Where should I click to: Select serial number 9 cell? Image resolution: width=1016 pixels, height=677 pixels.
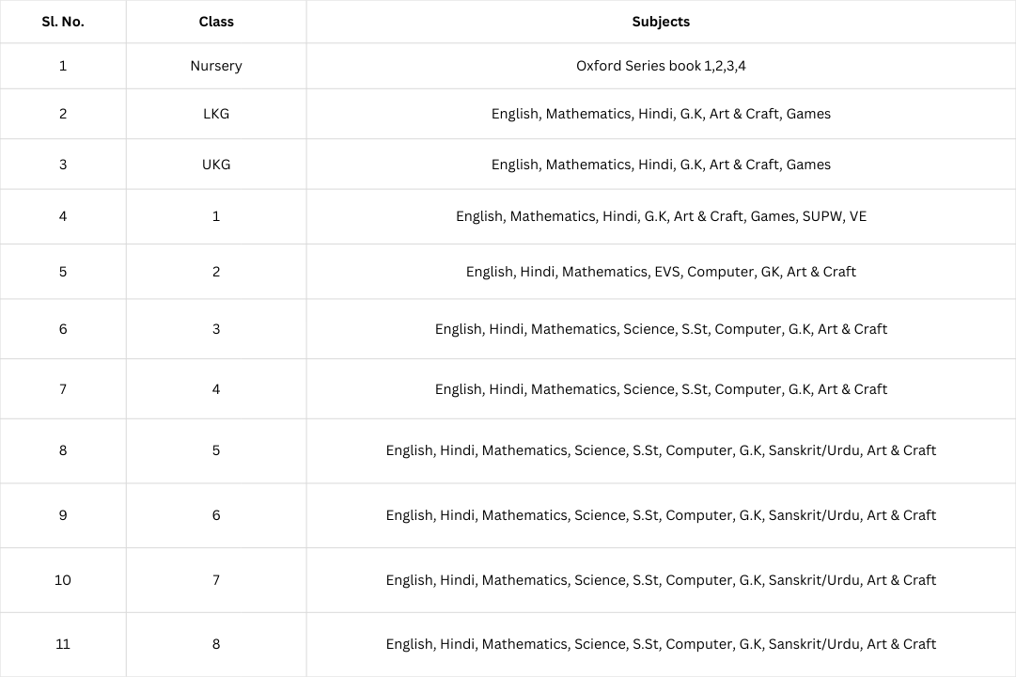pos(63,515)
